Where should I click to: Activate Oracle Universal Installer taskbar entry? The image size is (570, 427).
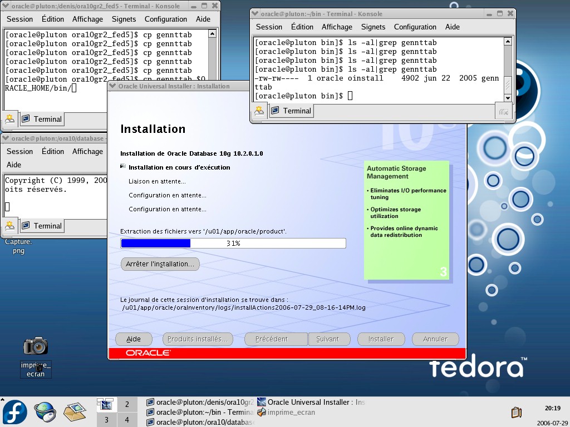[x=311, y=402]
